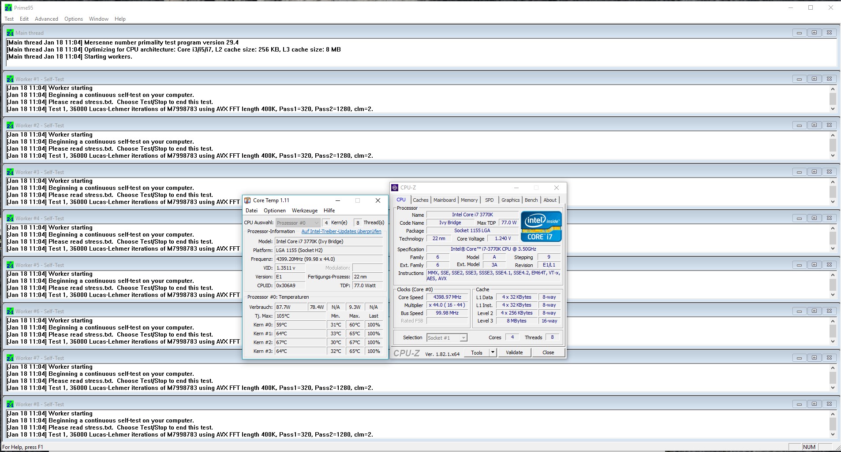Open Core Temp Optionen menu
Screen dimensions: 841x452
click(275, 211)
